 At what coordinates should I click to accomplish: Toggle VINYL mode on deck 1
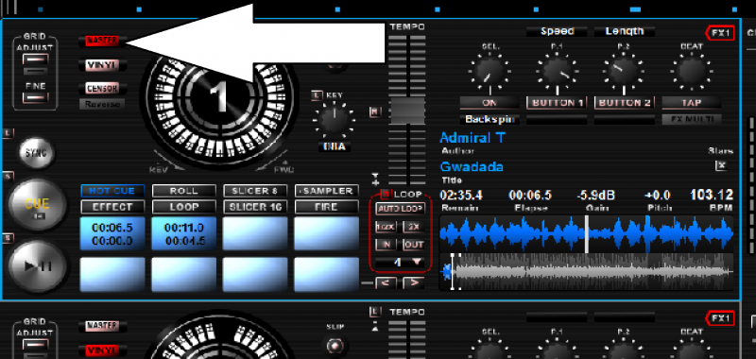click(103, 65)
